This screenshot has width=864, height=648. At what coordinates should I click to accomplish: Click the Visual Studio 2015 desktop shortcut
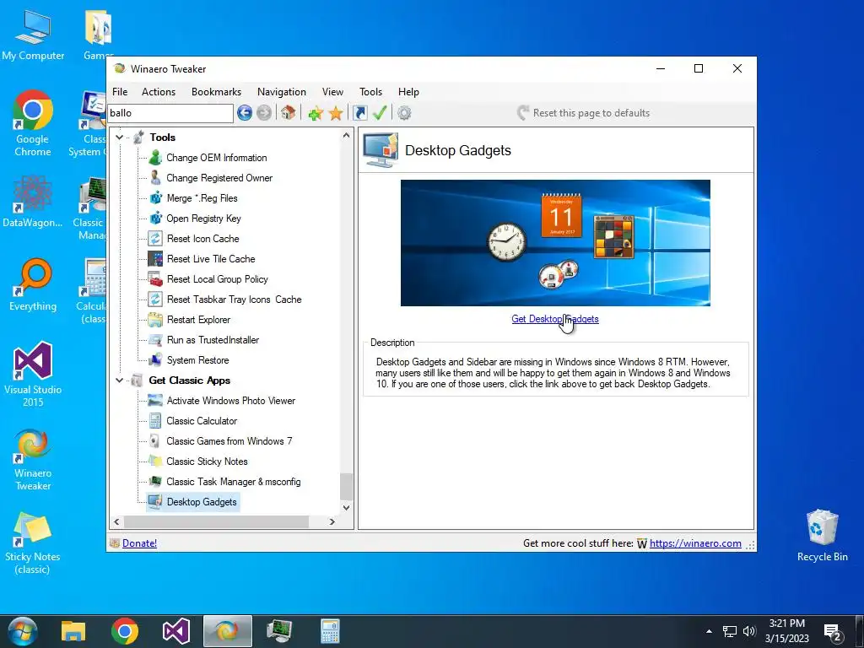click(33, 375)
